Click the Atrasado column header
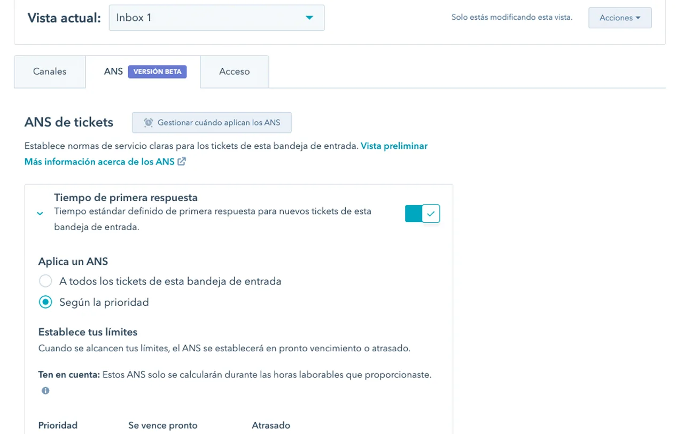Image resolution: width=684 pixels, height=434 pixels. click(x=271, y=425)
